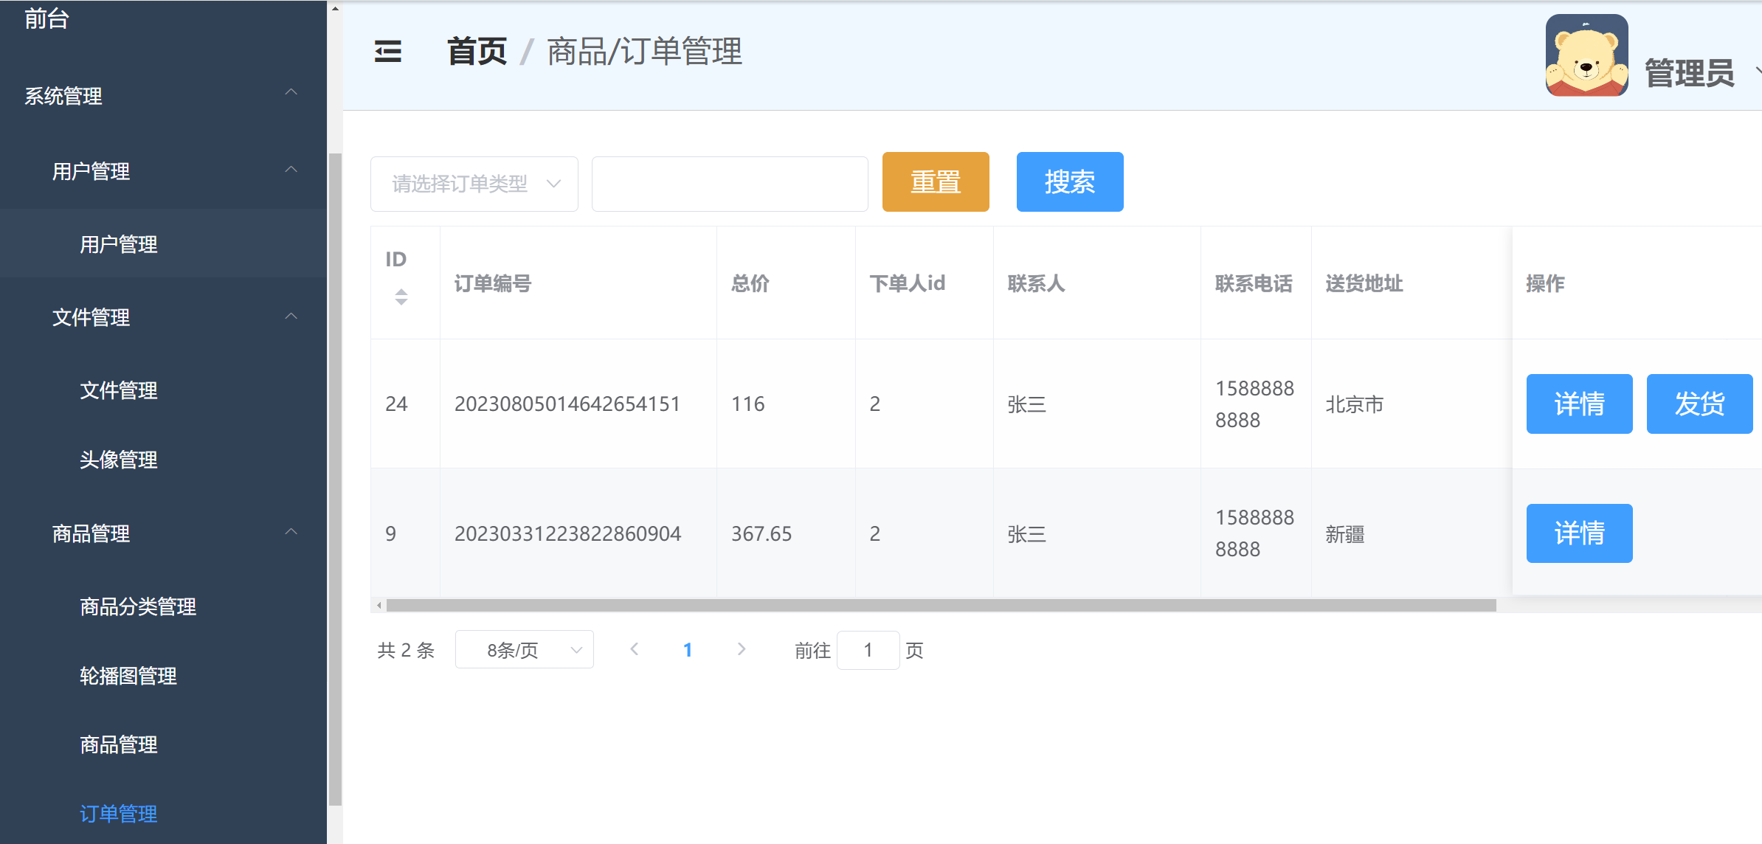The height and width of the screenshot is (844, 1762).
Task: Go to previous page with left arrow
Action: click(x=635, y=649)
